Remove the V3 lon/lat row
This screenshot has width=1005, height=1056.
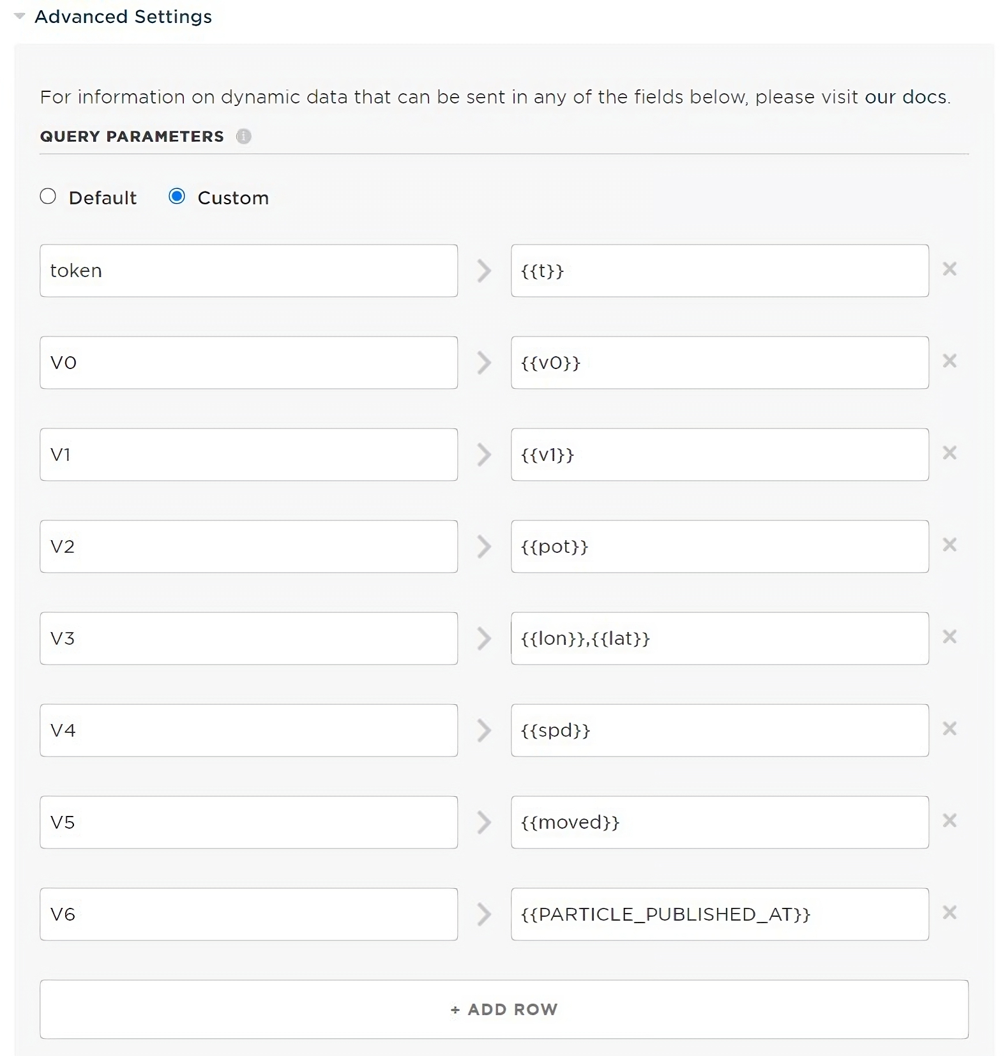tap(949, 637)
